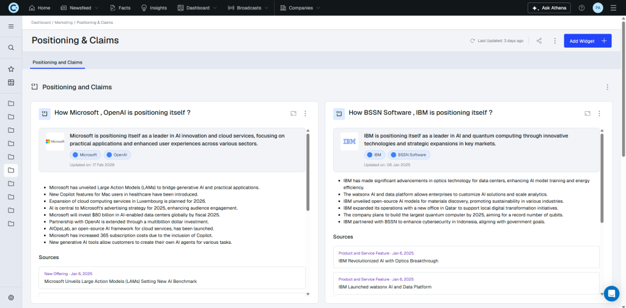Expand the Companies dropdown
The height and width of the screenshot is (308, 626).
[x=300, y=8]
